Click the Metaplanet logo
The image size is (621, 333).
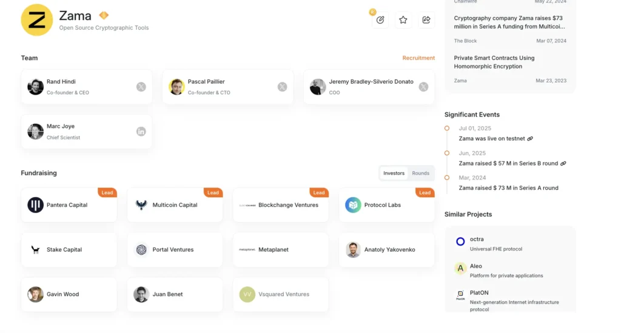[247, 250]
